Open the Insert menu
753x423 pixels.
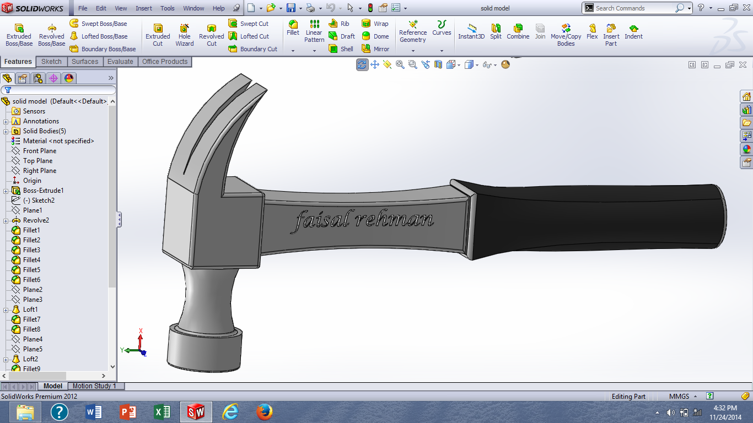144,8
